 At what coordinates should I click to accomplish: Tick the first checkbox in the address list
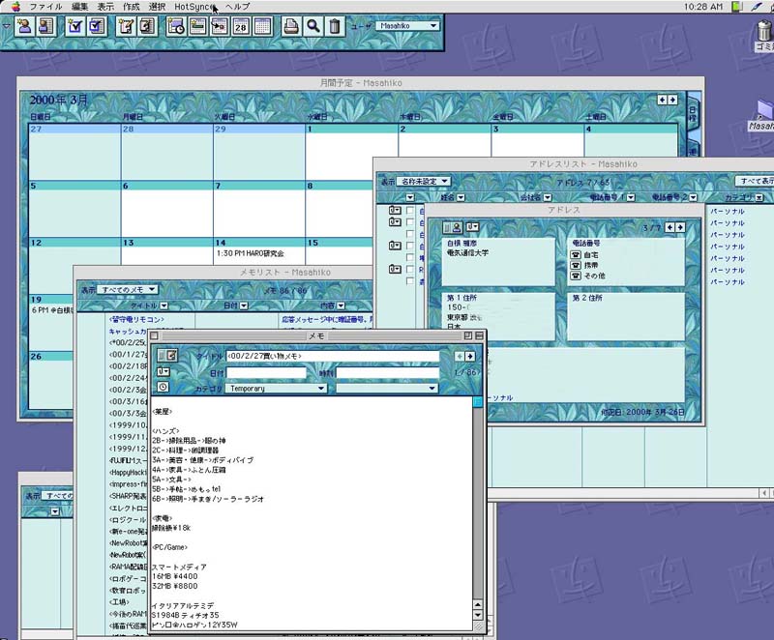410,210
